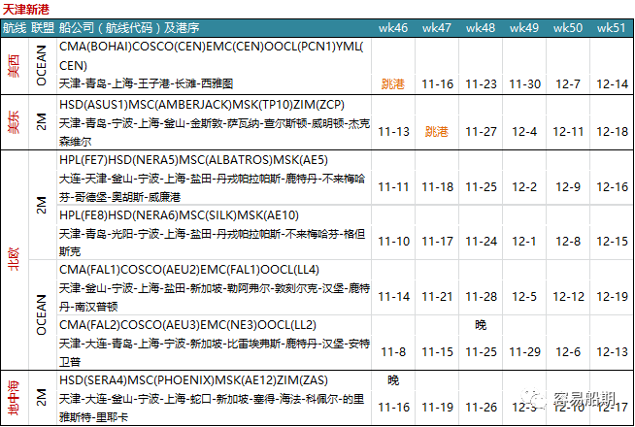635x427 pixels.
Task: Click the 12-2 date cell
Action: [524, 187]
